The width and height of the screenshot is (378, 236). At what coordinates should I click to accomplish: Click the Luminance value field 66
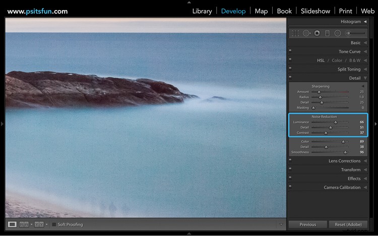tap(361, 122)
